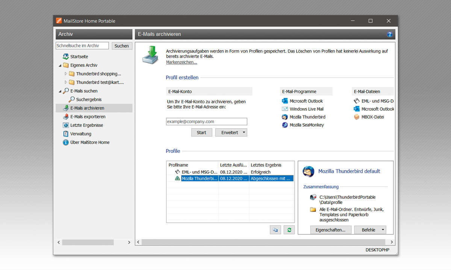This screenshot has width=451, height=270.
Task: Click the Suchergebnis magnifier icon
Action: pyautogui.click(x=71, y=100)
